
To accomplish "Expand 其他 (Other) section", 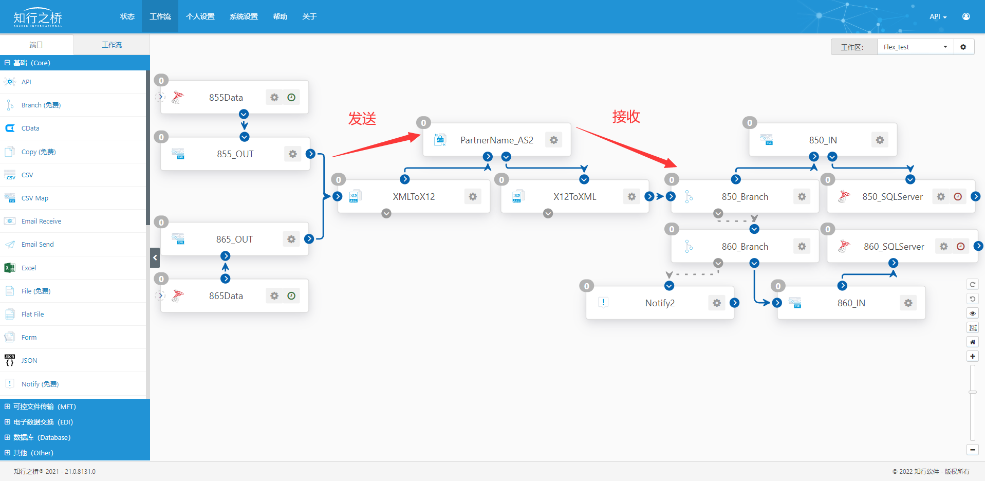I will [x=75, y=453].
